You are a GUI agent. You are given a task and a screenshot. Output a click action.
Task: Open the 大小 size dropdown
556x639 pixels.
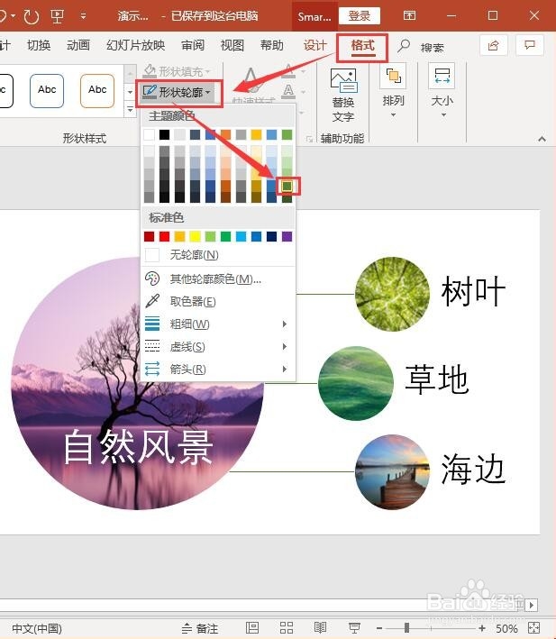(442, 91)
